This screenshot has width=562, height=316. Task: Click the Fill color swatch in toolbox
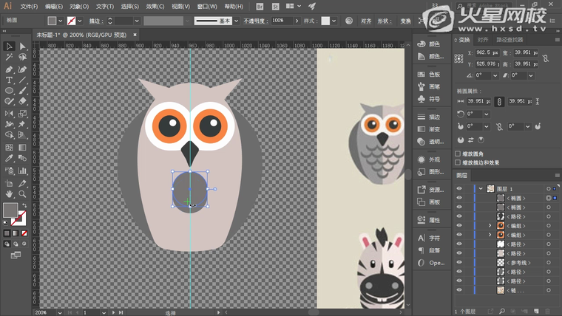[x=10, y=210]
